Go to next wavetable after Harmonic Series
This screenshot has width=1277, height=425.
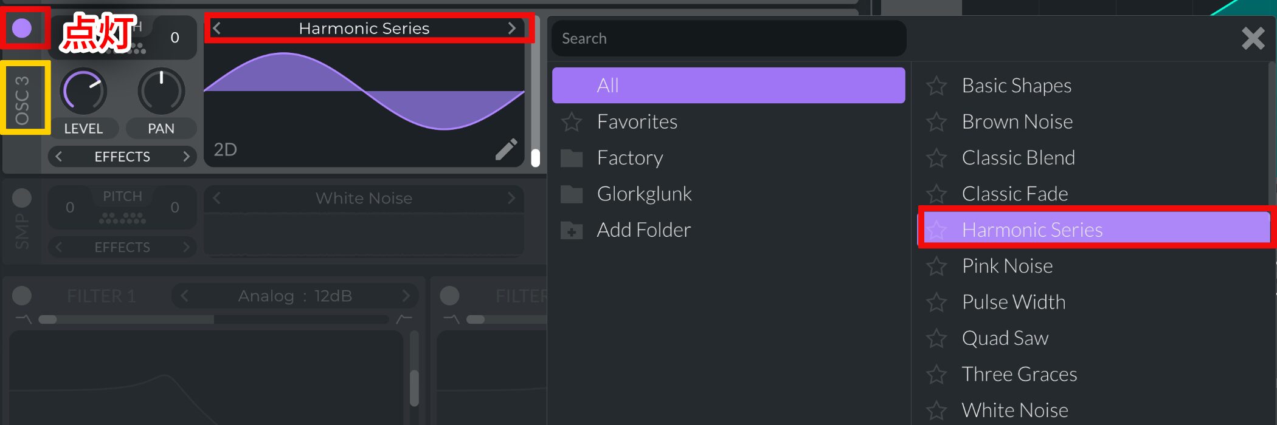click(x=511, y=28)
